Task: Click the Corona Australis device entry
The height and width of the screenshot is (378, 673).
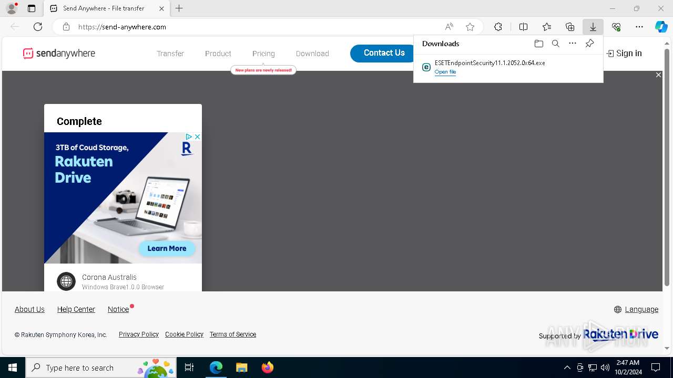Action: tap(123, 282)
